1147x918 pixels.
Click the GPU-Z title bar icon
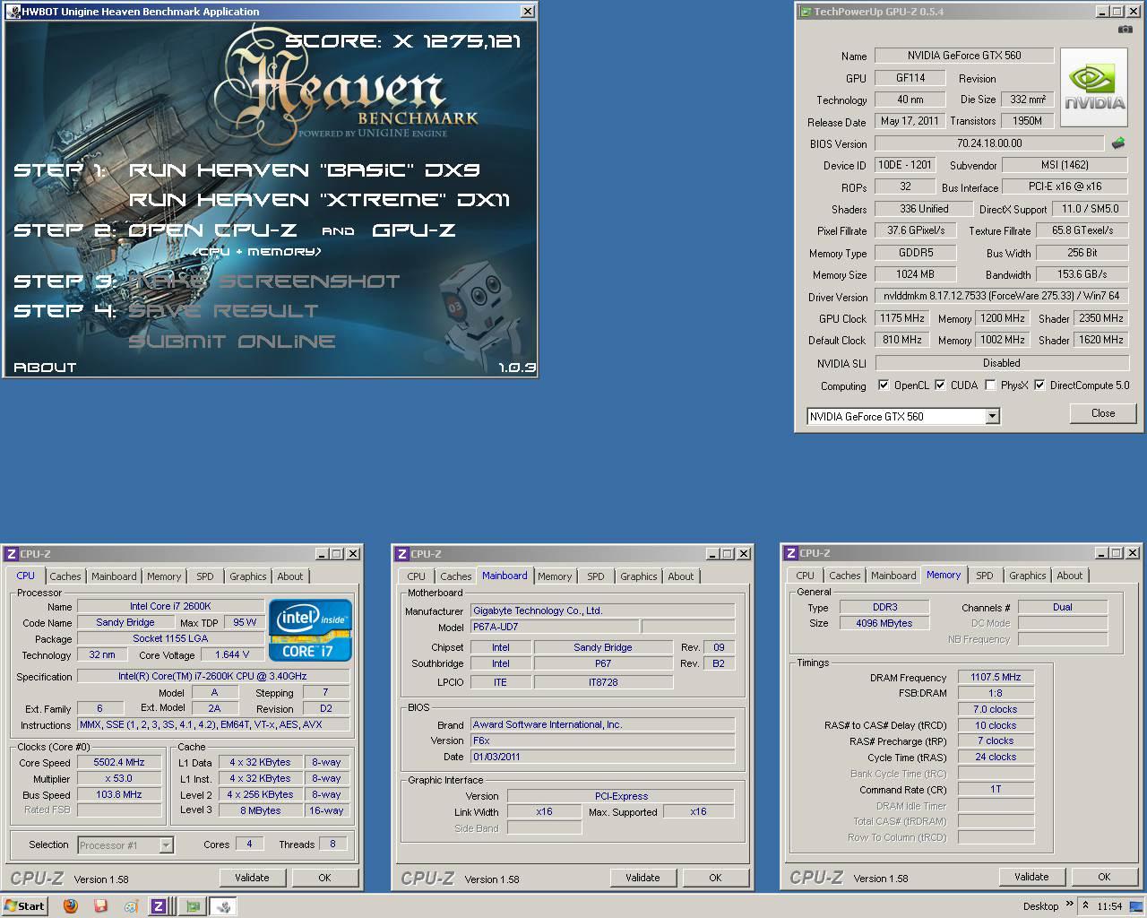805,12
